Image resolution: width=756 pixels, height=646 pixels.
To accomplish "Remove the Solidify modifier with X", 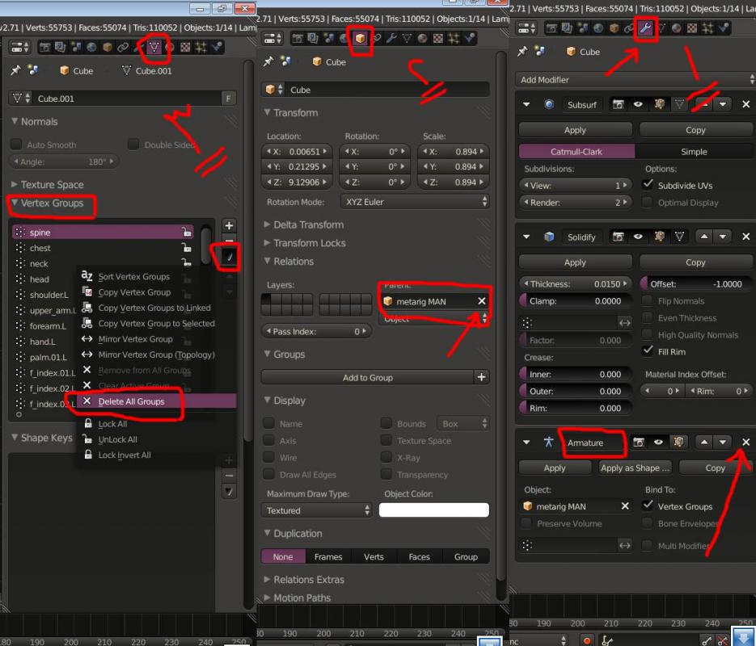I will pos(745,237).
